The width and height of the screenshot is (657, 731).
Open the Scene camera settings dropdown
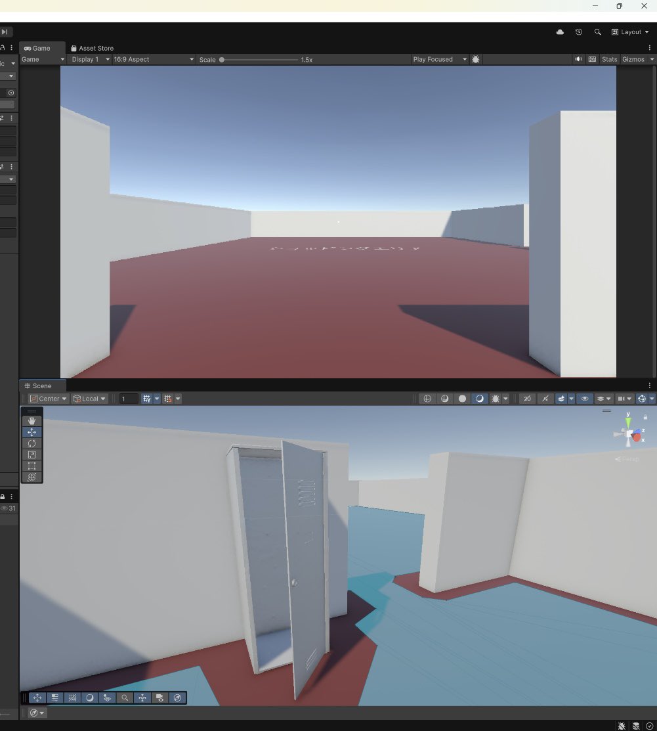tap(624, 399)
